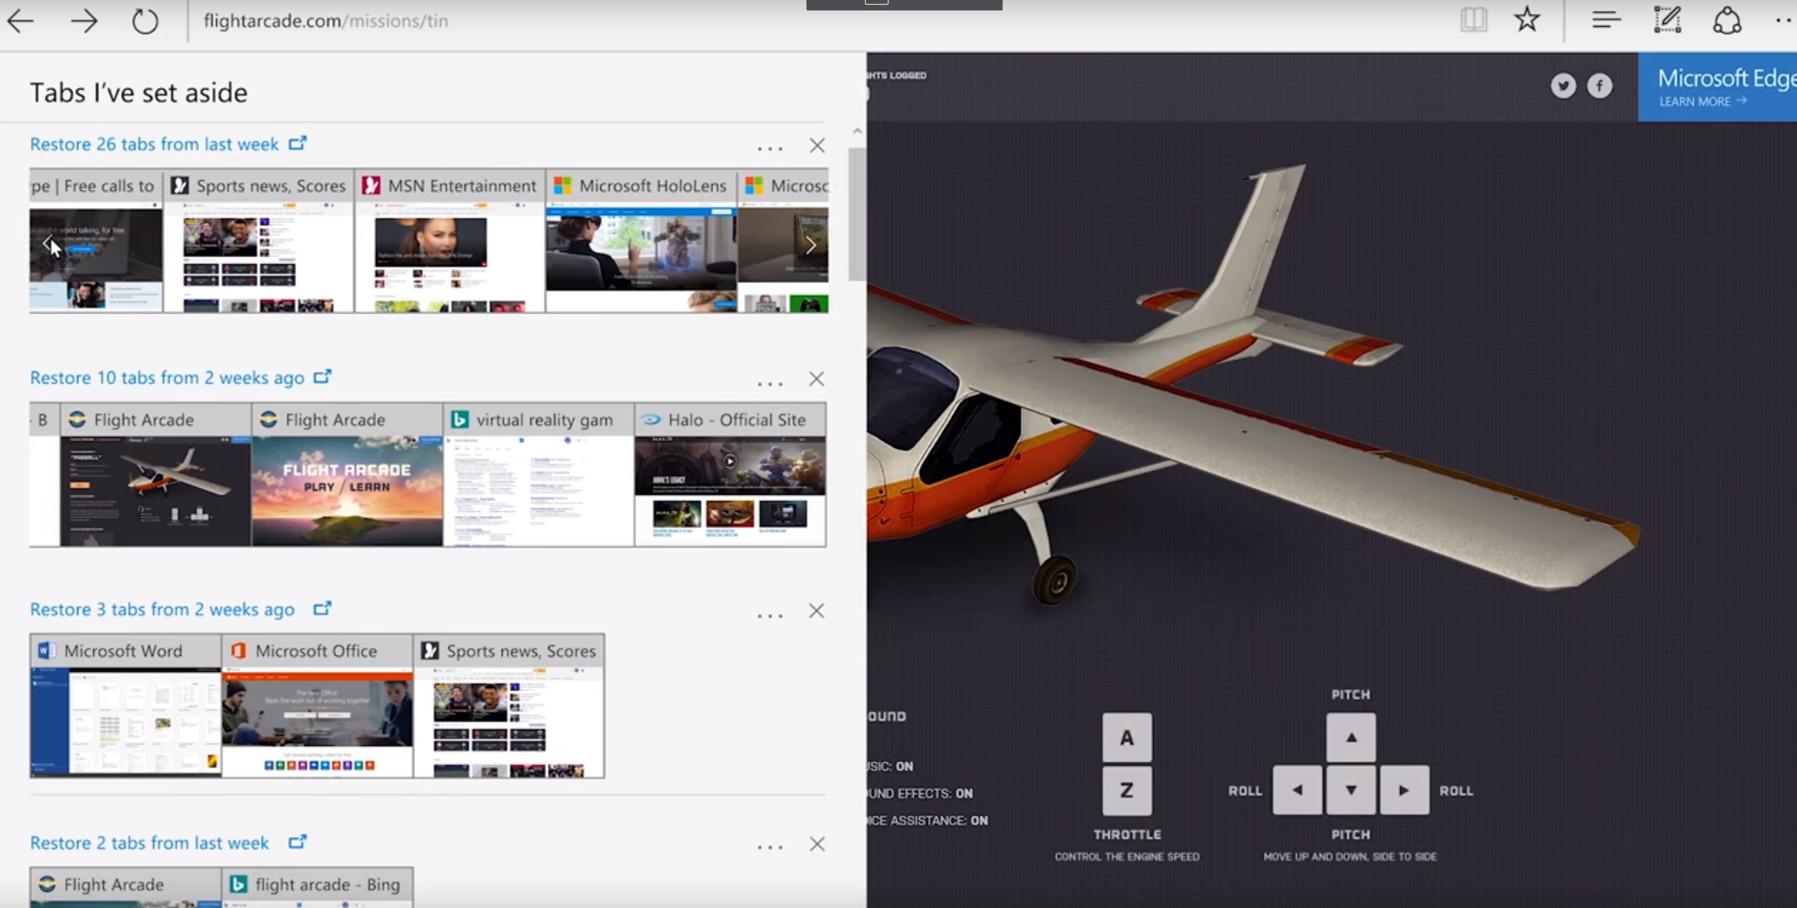Add page to favorites with star icon
This screenshot has width=1797, height=908.
(1527, 19)
